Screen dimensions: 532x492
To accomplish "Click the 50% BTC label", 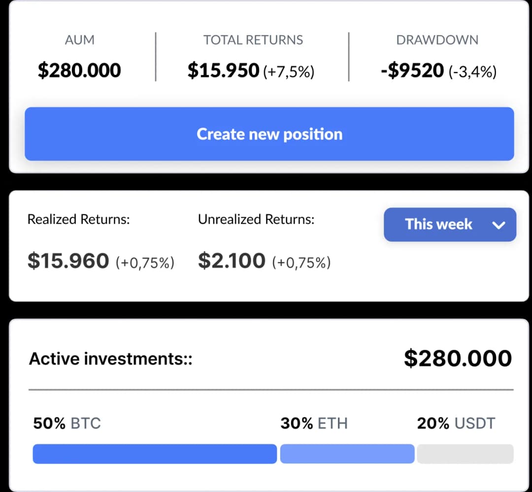I will tap(66, 423).
